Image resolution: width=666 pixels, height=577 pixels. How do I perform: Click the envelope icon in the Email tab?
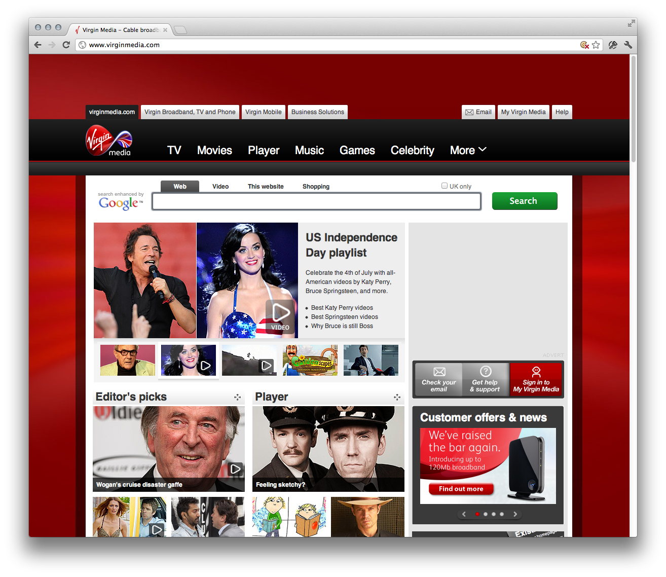[469, 112]
